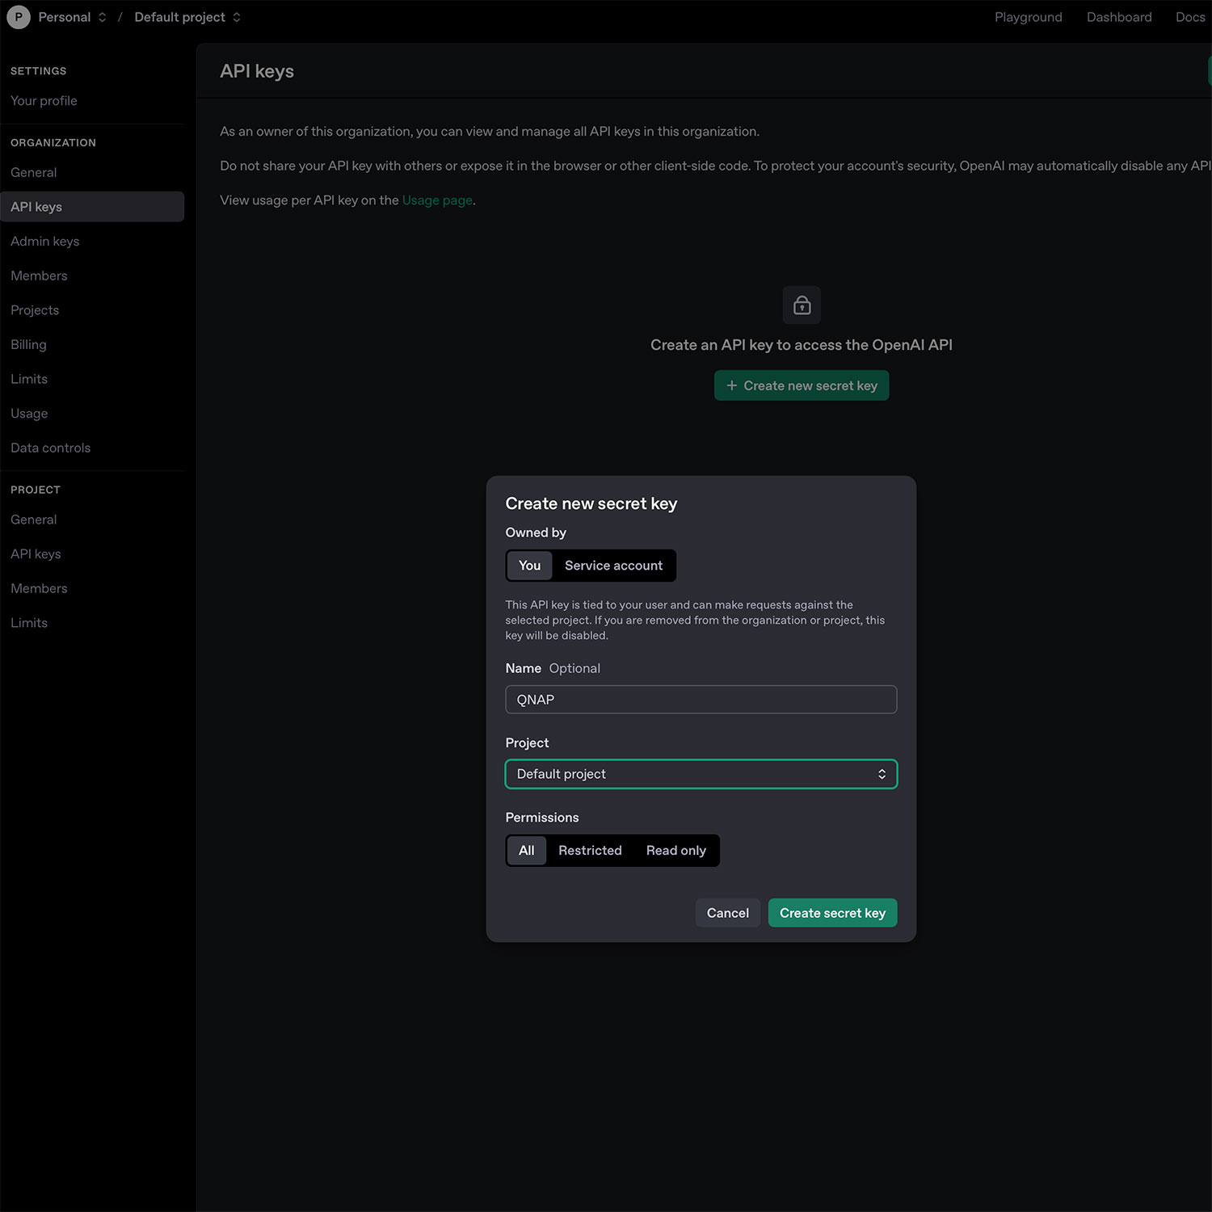Set permissions to Restricted
Viewport: 1212px width, 1212px height.
click(x=590, y=850)
